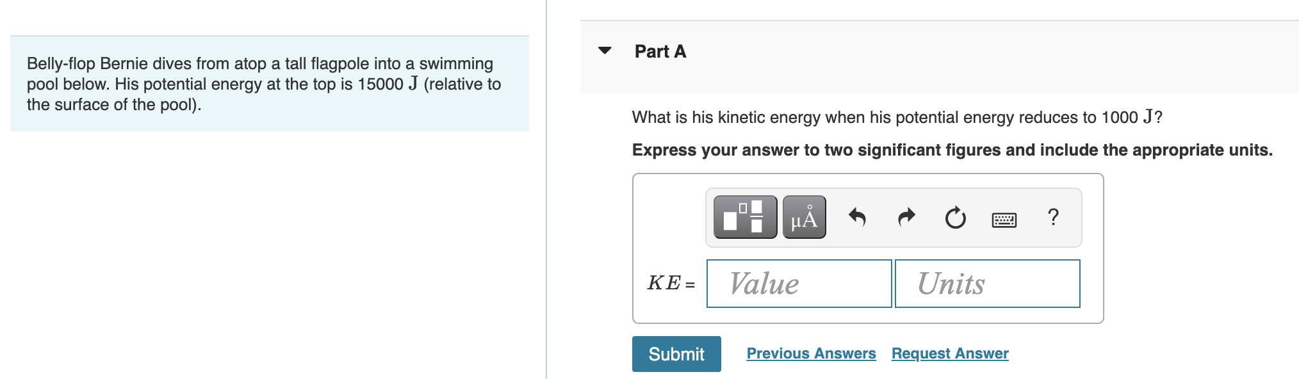Click the '15000 J' value in problem
This screenshot has height=379, width=1299.
coord(387,84)
